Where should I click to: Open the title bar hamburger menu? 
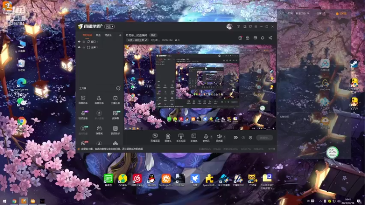point(256,27)
